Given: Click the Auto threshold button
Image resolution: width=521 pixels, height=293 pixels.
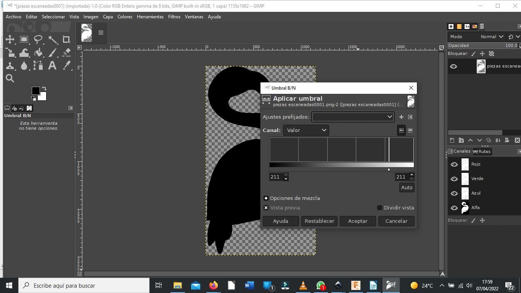Looking at the screenshot, I should 407,187.
